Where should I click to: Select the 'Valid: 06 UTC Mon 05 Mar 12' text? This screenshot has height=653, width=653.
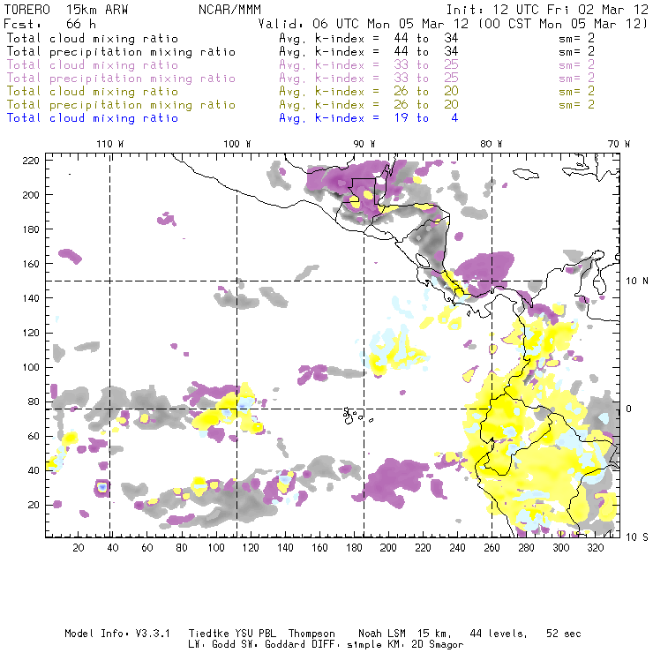point(364,24)
